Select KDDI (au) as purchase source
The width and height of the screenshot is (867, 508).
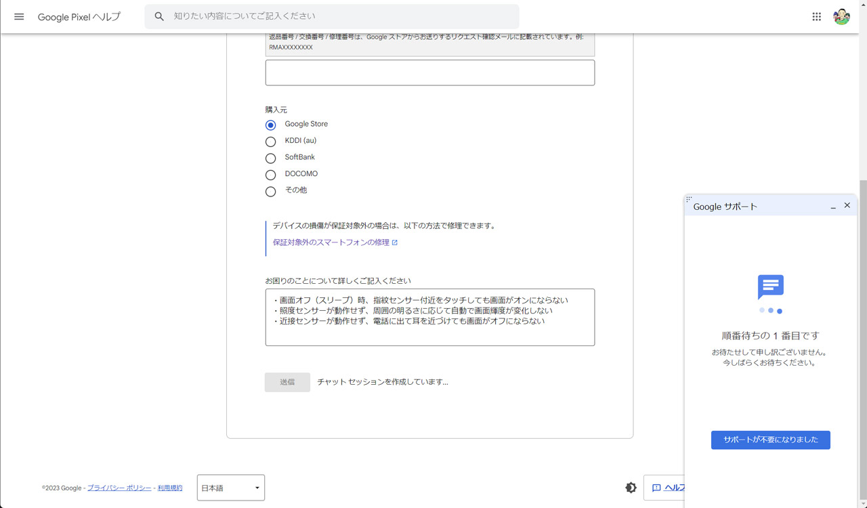[x=270, y=141]
